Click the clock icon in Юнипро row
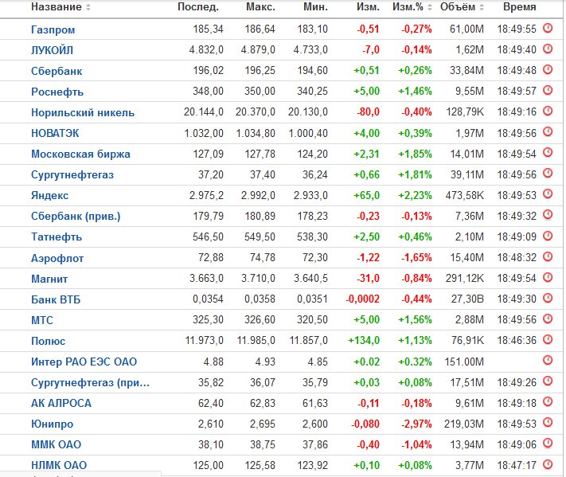Viewport: 566px width, 477px height. [x=548, y=422]
